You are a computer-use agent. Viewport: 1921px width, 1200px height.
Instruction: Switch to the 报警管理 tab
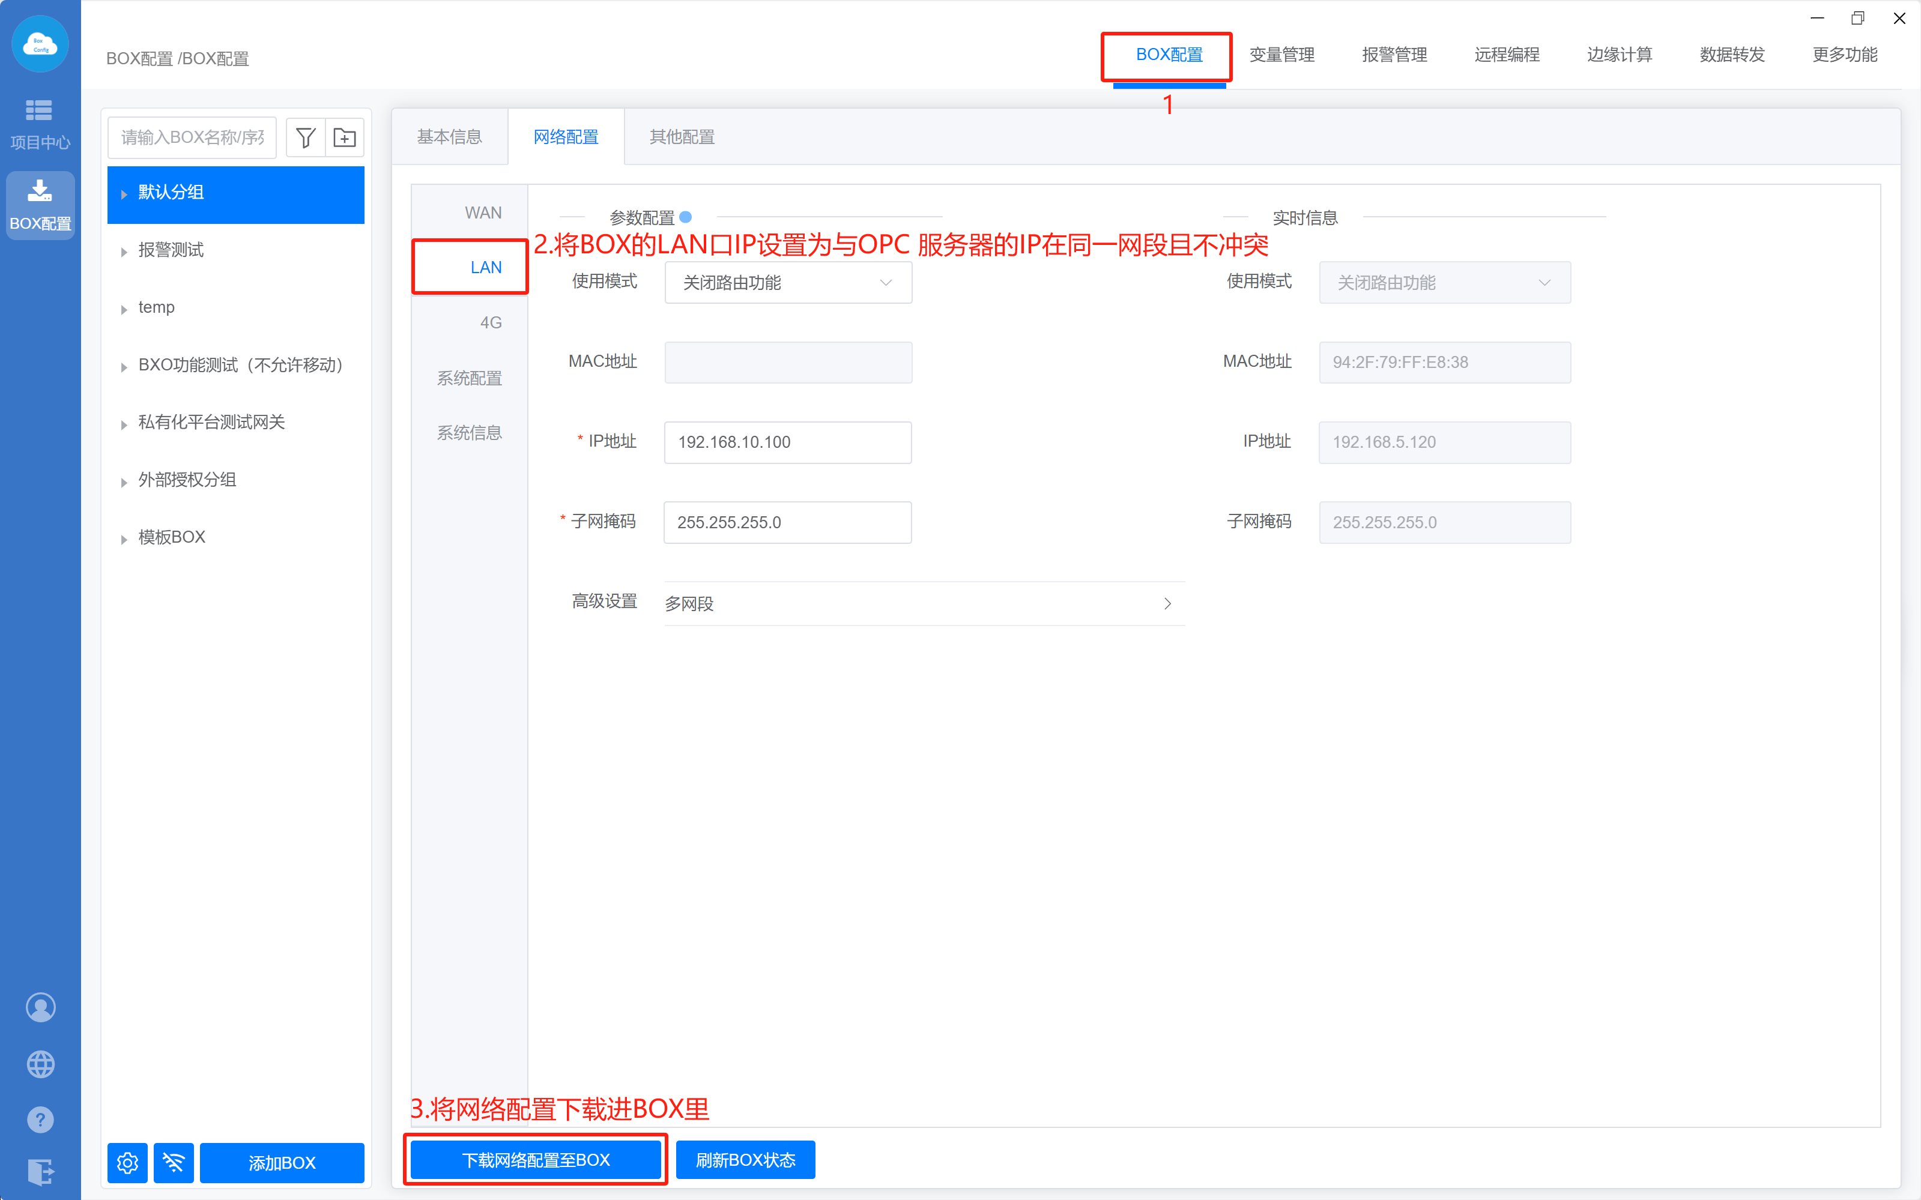[1395, 55]
